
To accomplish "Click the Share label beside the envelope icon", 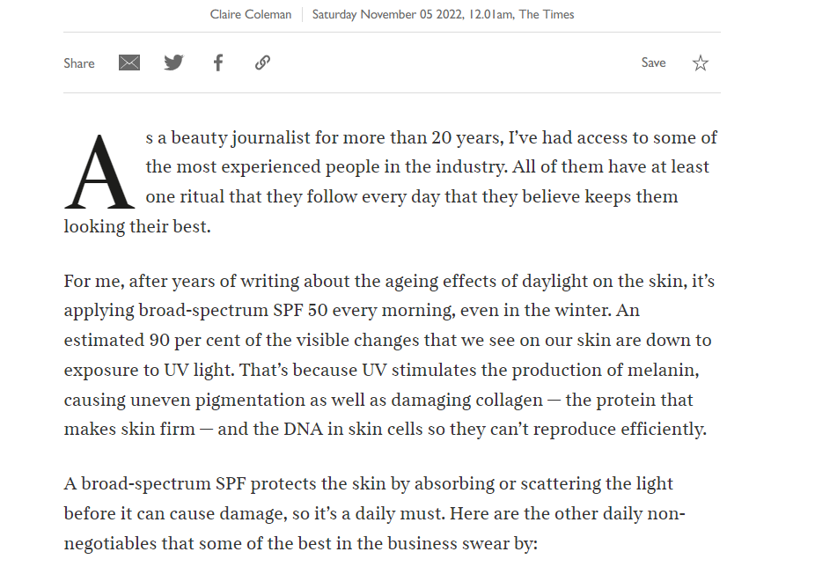I will [79, 63].
